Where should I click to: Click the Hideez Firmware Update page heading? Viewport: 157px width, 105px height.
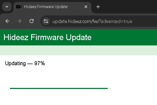pyautogui.click(x=48, y=37)
